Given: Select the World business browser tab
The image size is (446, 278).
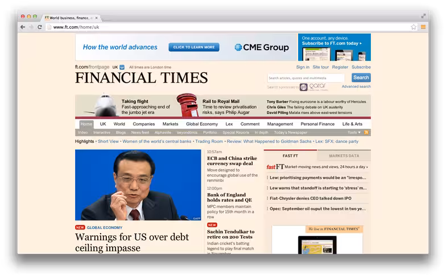Looking at the screenshot, I should [69, 18].
